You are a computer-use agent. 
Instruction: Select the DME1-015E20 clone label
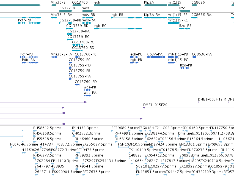[x=155, y=105]
